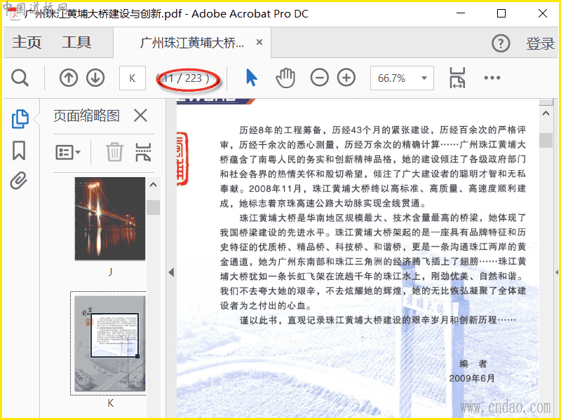The image size is (561, 420).
Task: Click the thumbnail panel scrollbar thumb
Action: [x=153, y=207]
